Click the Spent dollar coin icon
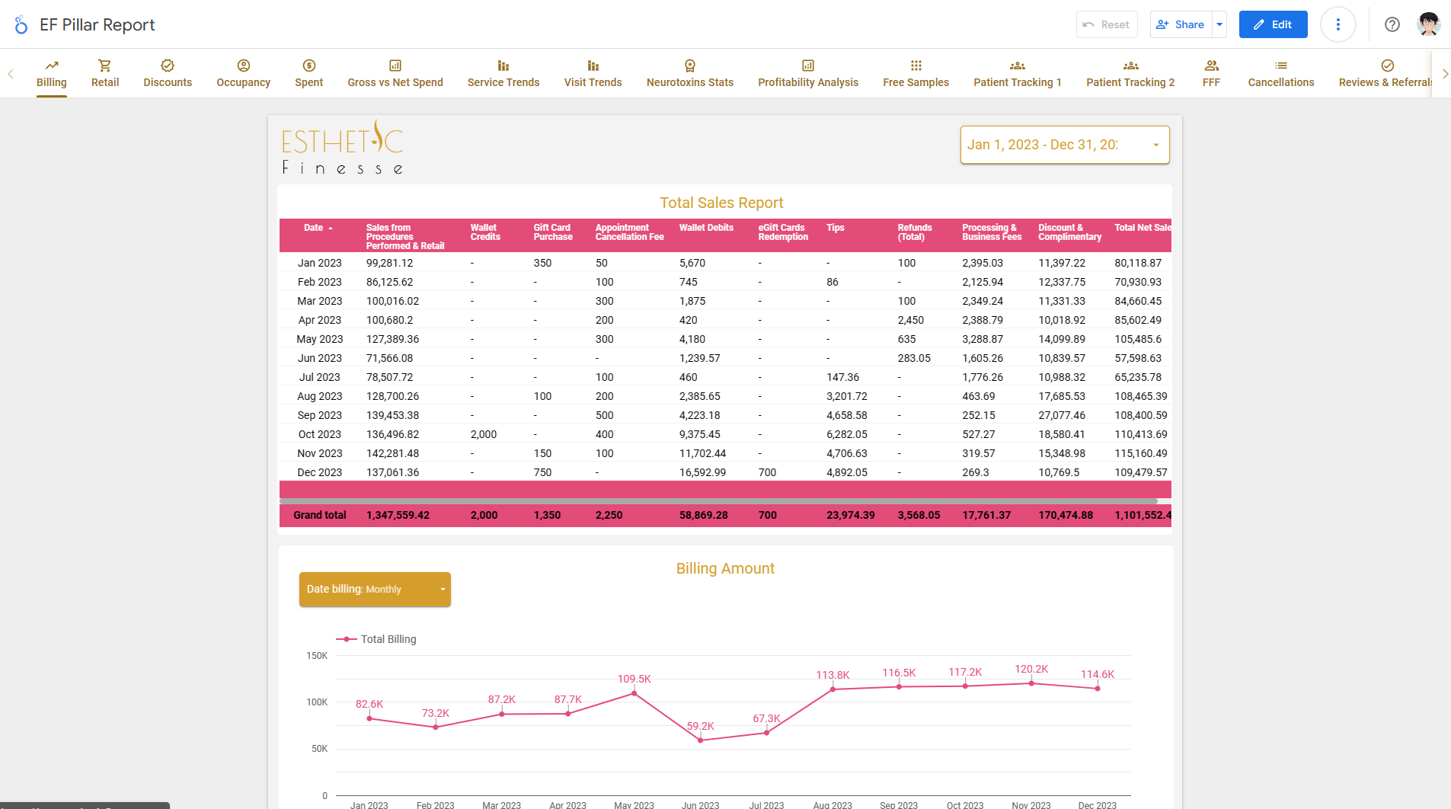Screen dimensions: 1451x809 [309, 66]
